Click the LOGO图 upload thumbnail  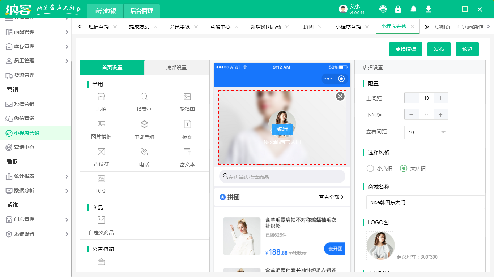point(381,246)
